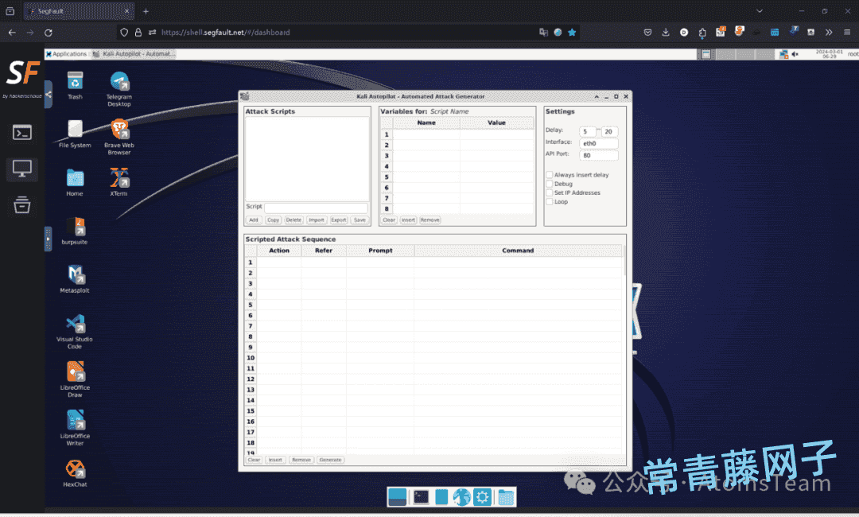Screen dimensions: 859x517
Task: Enable the Loop checkbox
Action: [x=549, y=201]
